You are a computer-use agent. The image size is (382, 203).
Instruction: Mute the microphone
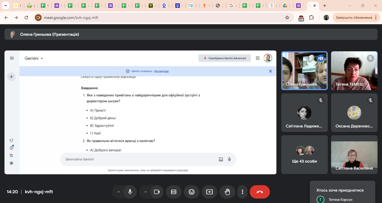130,192
